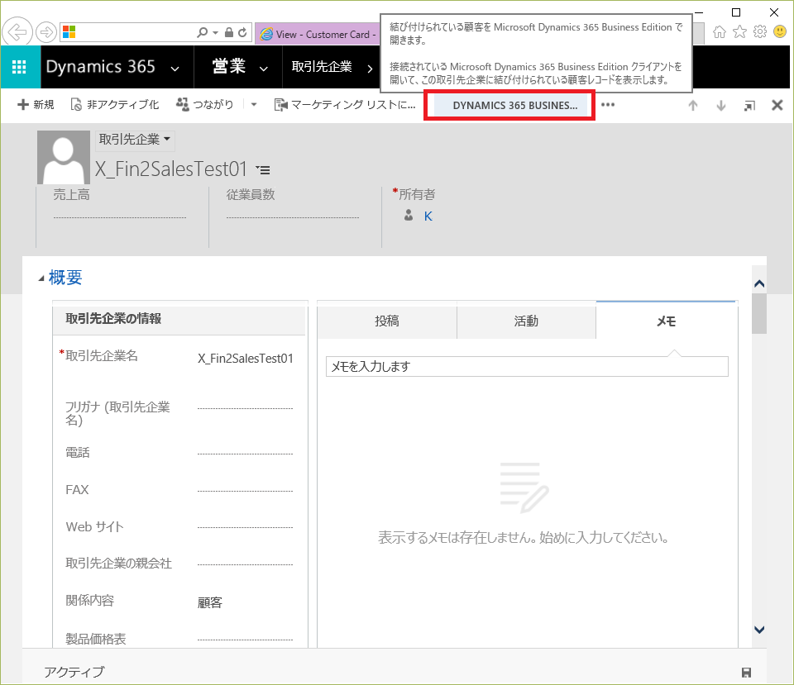Viewport: 794px width, 685px height.
Task: Click the scroll down chevron in form
Action: [x=759, y=630]
